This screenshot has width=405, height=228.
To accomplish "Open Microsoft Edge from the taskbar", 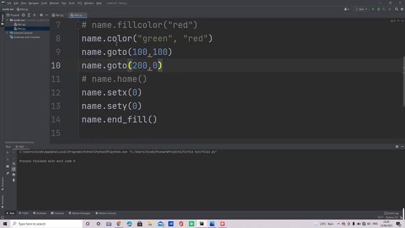I will coord(129,224).
